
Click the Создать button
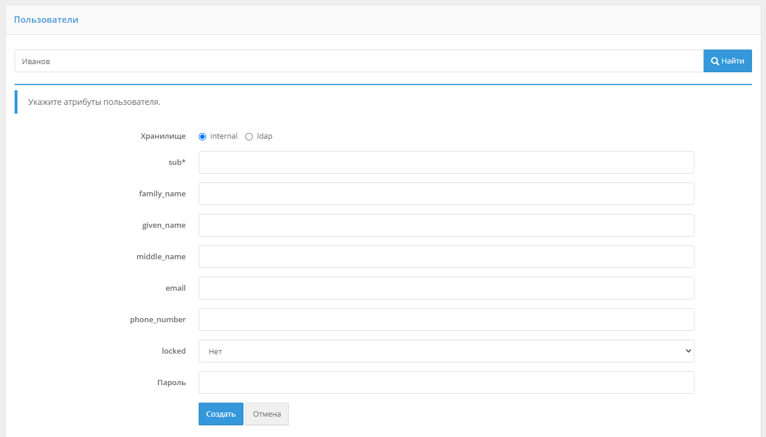tap(221, 414)
